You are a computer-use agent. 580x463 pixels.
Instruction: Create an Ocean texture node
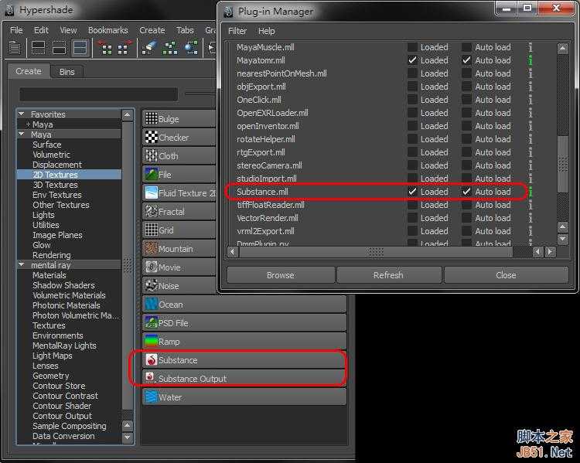pos(244,305)
